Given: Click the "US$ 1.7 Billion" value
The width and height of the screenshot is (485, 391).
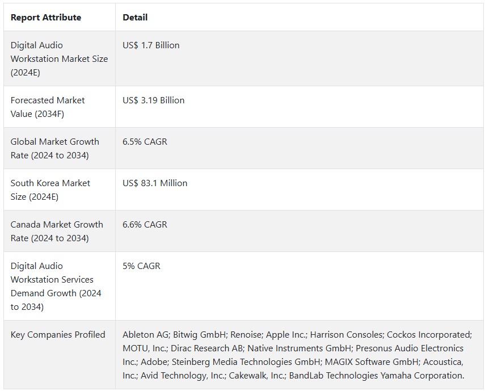Looking at the screenshot, I should 151,45.
